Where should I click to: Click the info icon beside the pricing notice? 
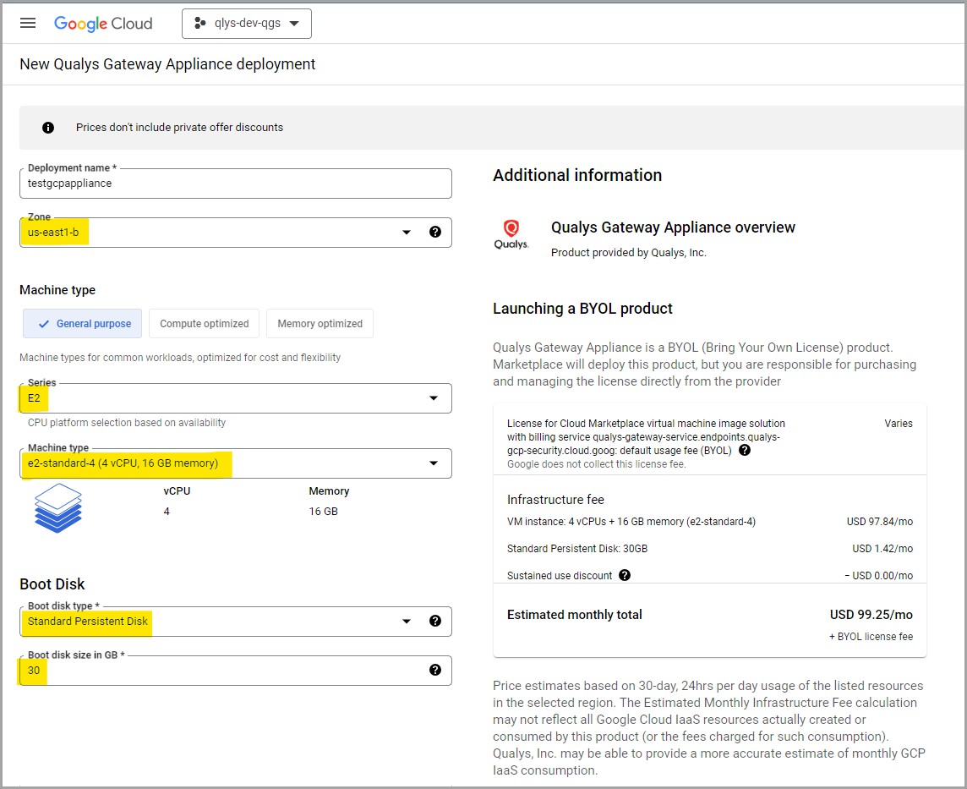point(48,128)
